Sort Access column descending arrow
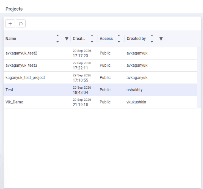This screenshot has width=203, height=189. click(119, 42)
